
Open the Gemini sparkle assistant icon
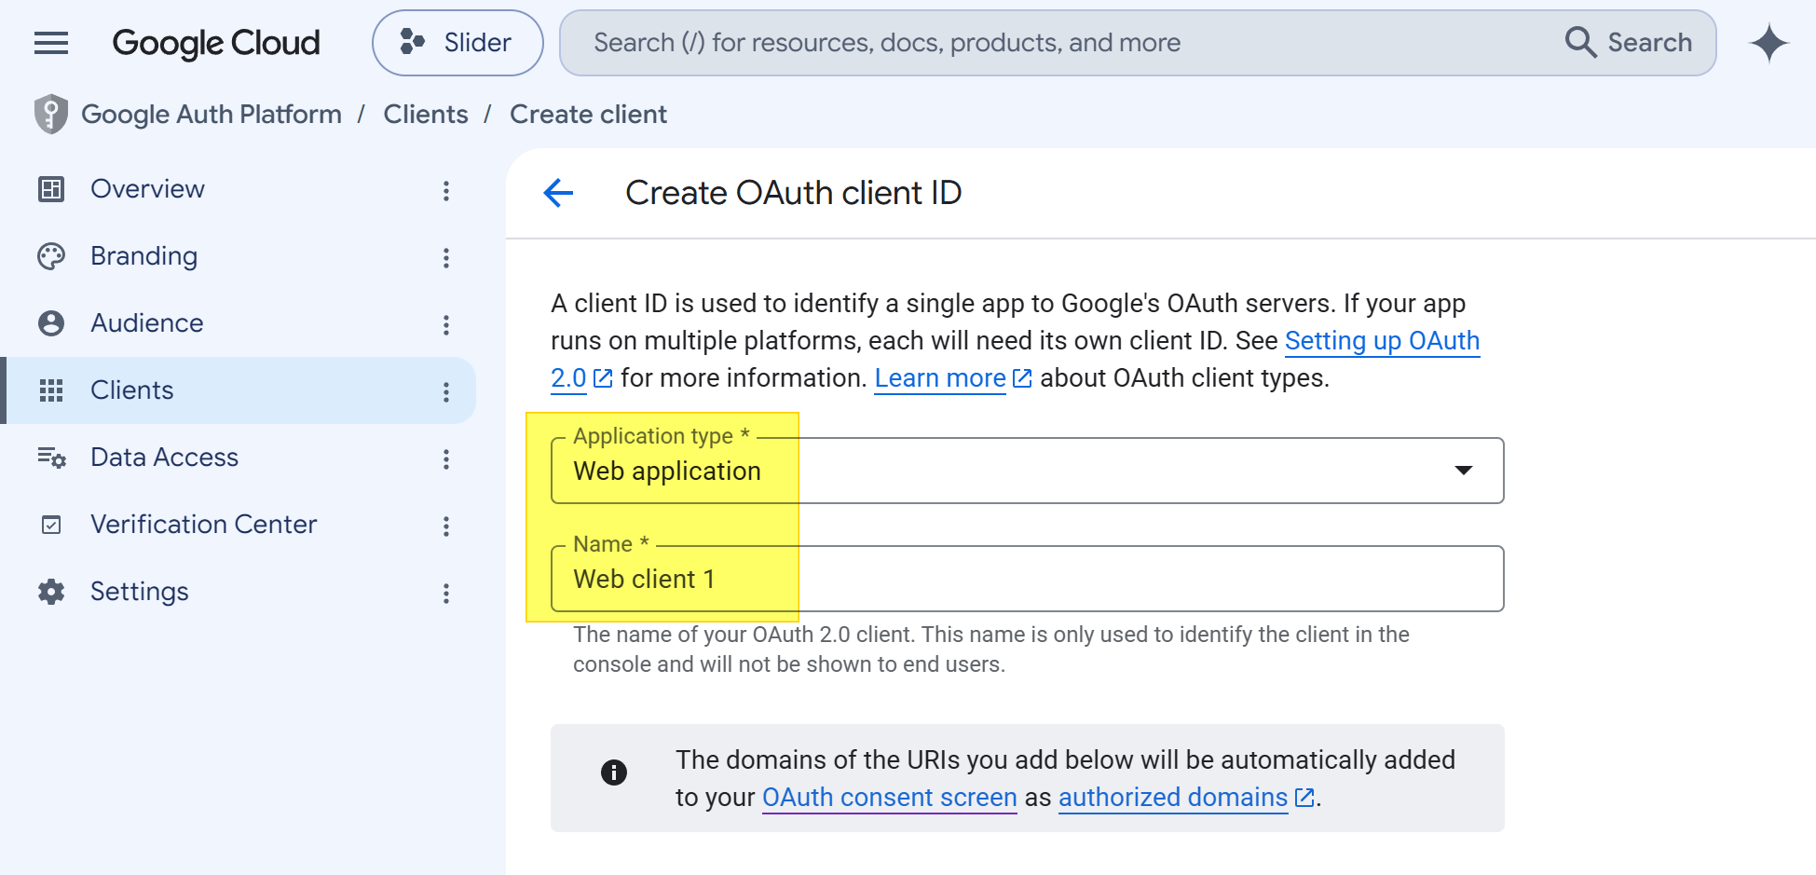pos(1768,43)
